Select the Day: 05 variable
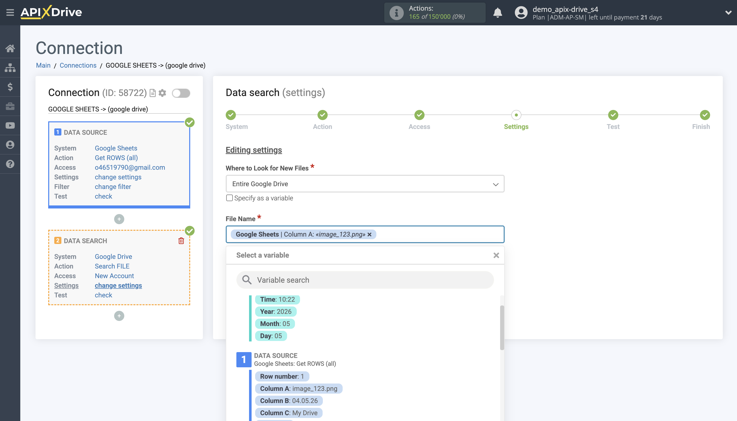 [x=271, y=336]
